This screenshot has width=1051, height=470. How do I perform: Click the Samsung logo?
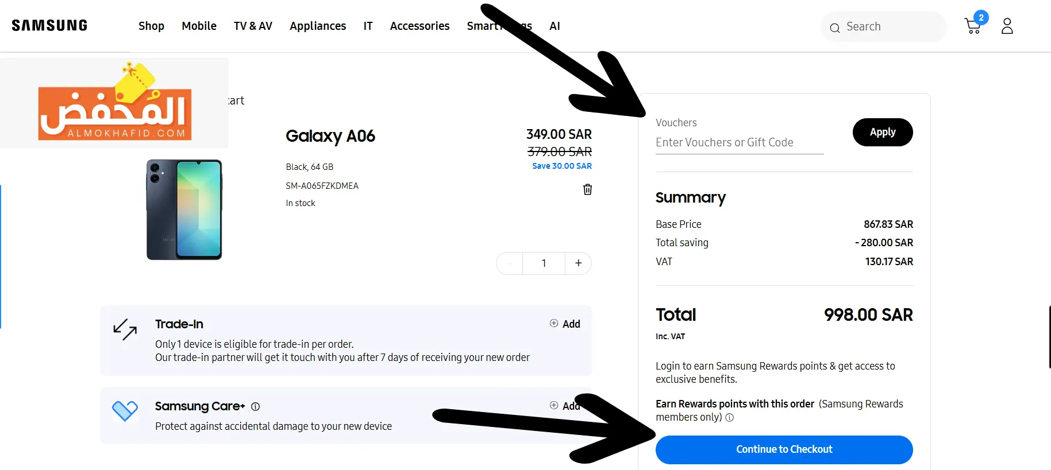(49, 26)
